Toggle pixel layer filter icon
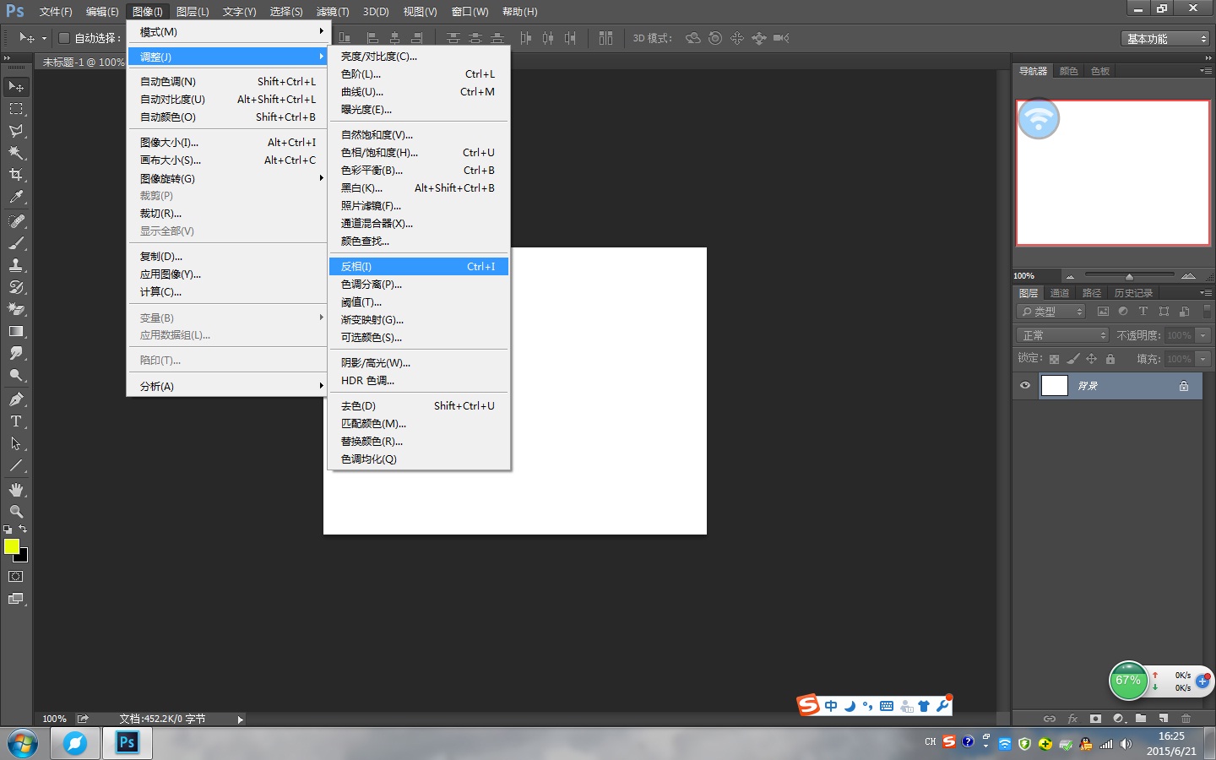The height and width of the screenshot is (760, 1216). click(1103, 312)
